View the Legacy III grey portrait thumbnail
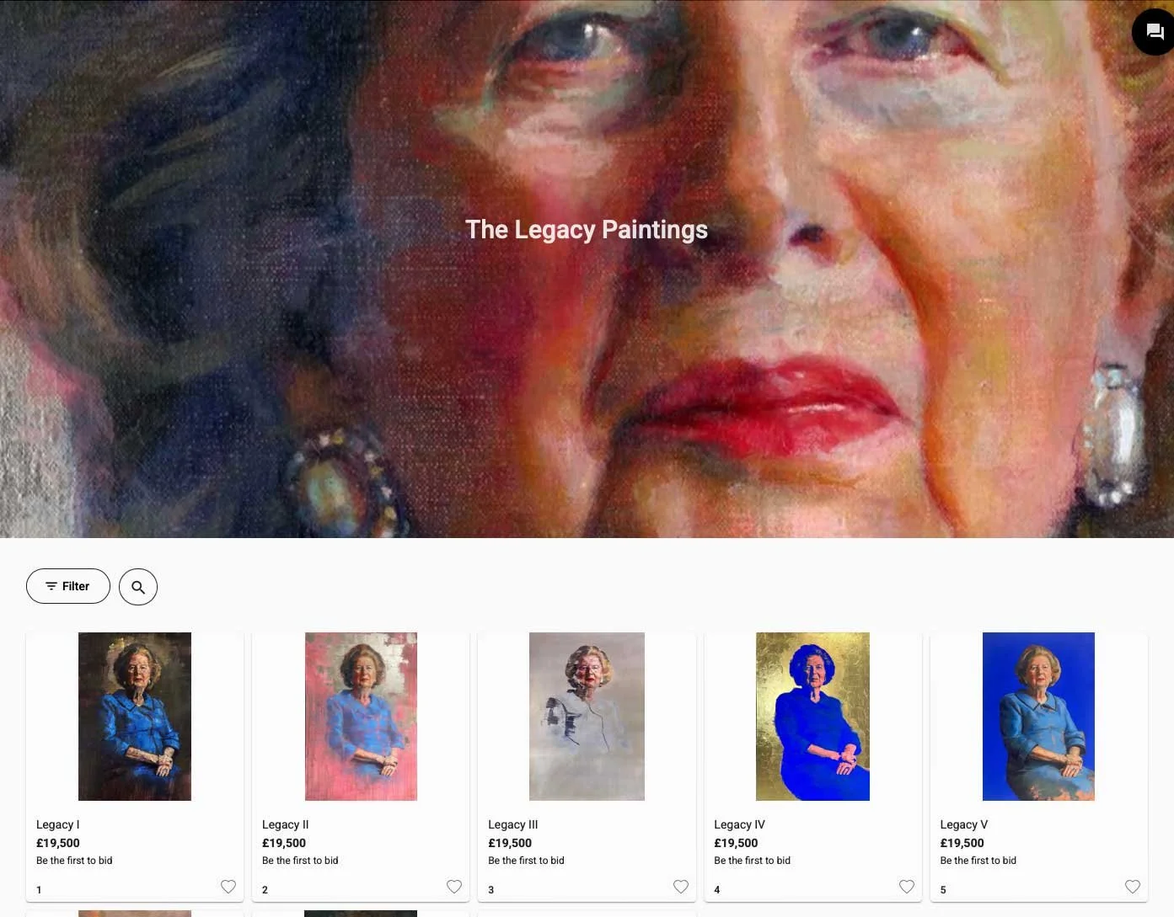This screenshot has height=917, width=1174. [x=587, y=717]
